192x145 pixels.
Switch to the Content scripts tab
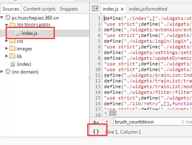pos(39,9)
